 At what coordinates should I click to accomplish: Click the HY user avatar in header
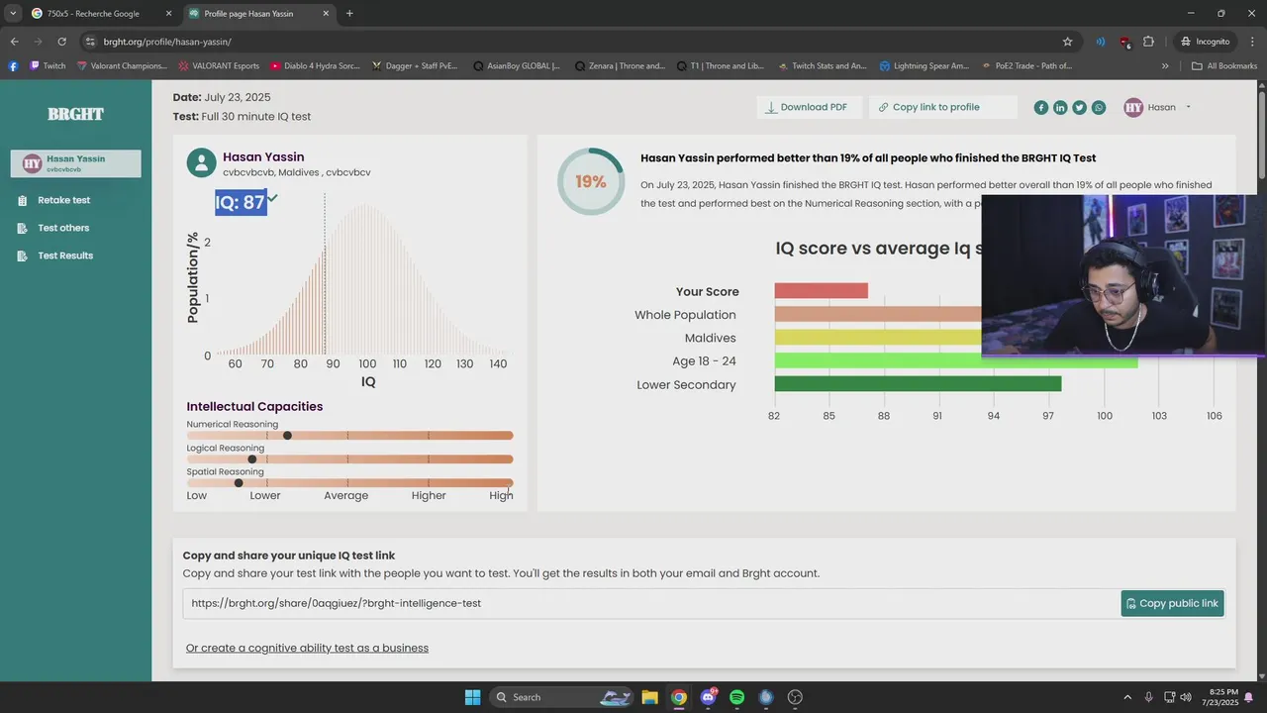[x=1133, y=107]
